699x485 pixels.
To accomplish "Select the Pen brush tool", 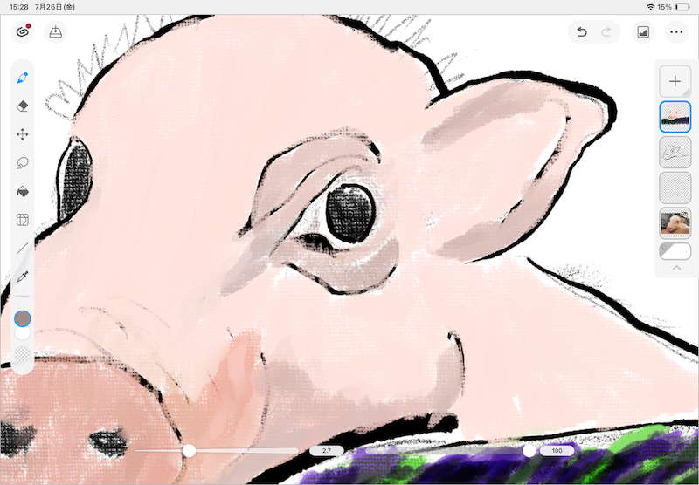I will (x=23, y=78).
